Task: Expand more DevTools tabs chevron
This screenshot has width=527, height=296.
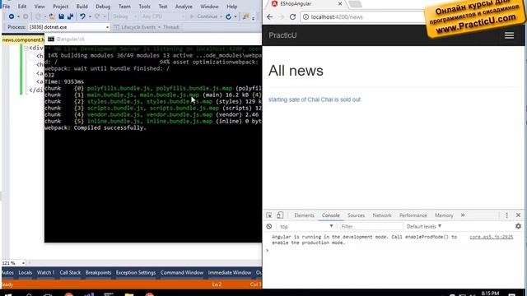Action: click(463, 215)
